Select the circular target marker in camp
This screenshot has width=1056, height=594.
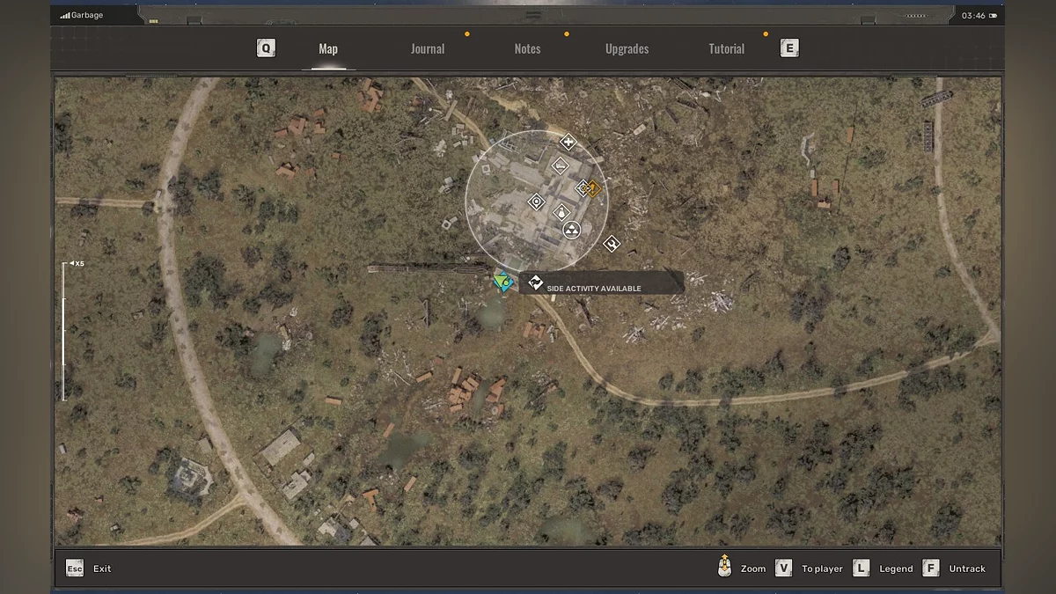[x=536, y=202]
